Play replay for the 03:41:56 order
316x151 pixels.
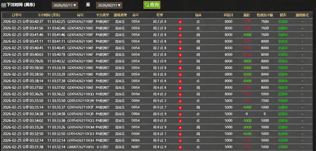tap(180, 29)
